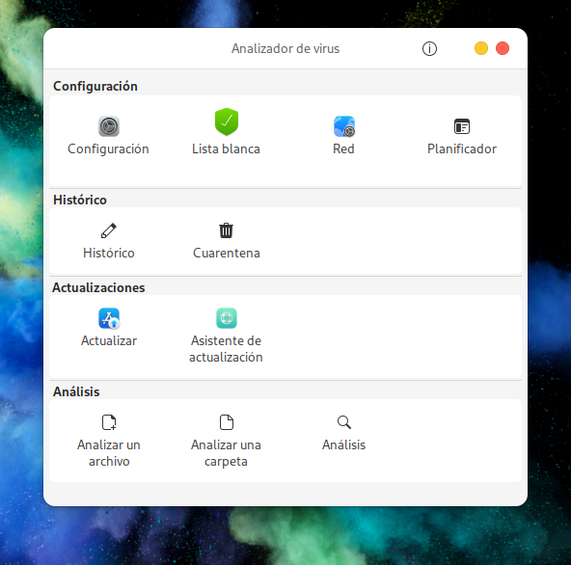Click the Analizador de virus window title

coord(285,48)
